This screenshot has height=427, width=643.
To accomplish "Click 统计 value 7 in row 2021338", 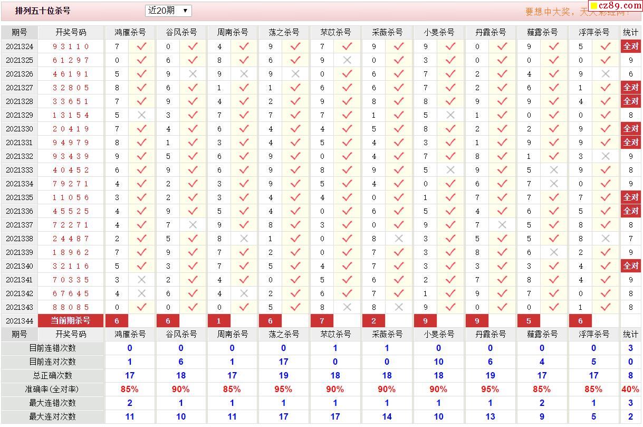I will 631,239.
